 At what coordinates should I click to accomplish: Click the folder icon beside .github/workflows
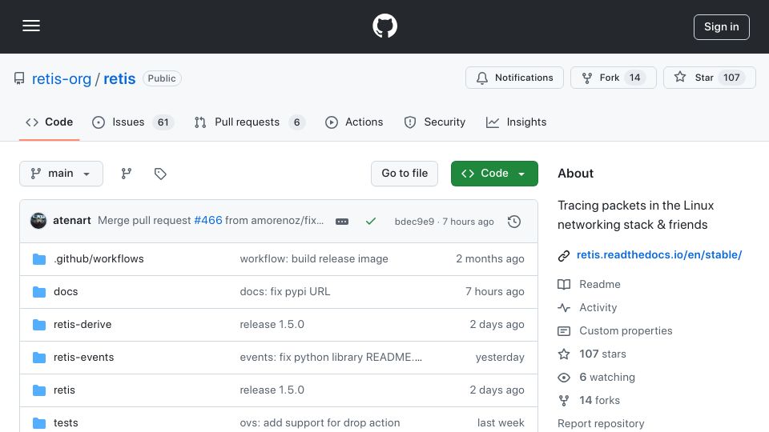pos(39,259)
